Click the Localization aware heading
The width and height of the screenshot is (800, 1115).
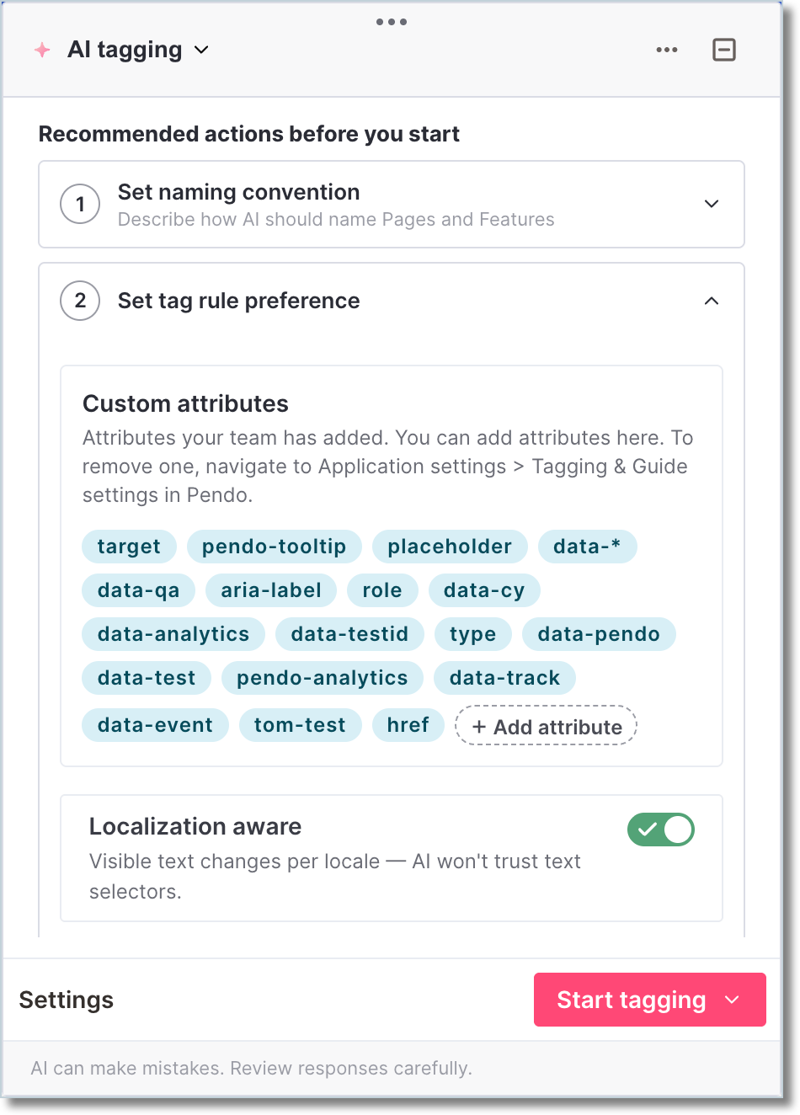(195, 827)
